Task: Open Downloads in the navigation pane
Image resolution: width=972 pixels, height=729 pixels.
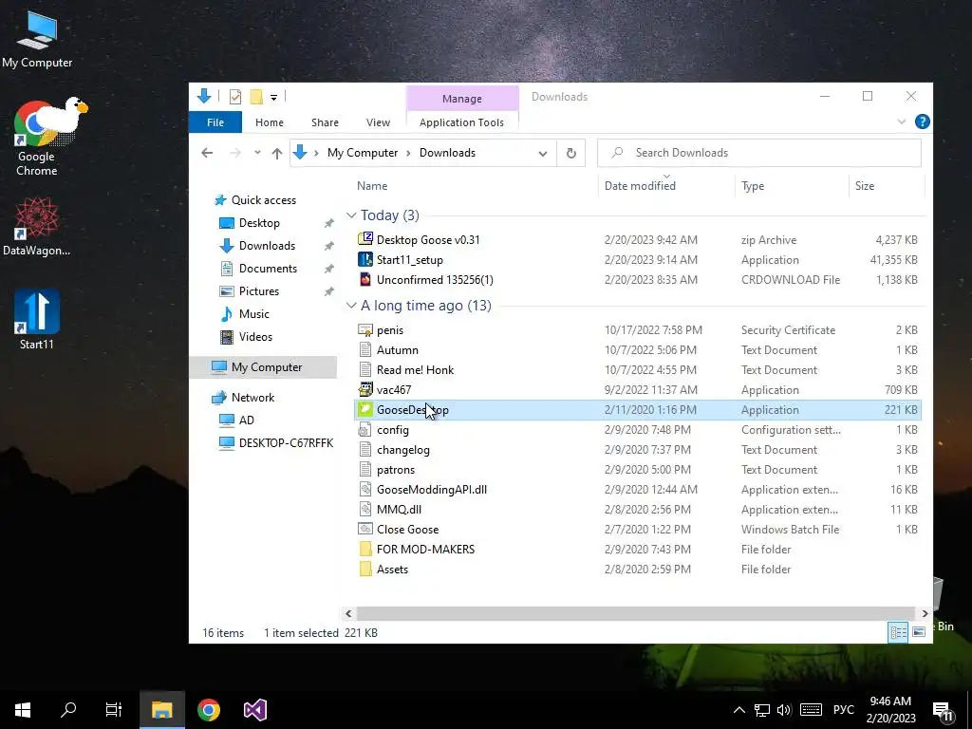Action: tap(267, 246)
